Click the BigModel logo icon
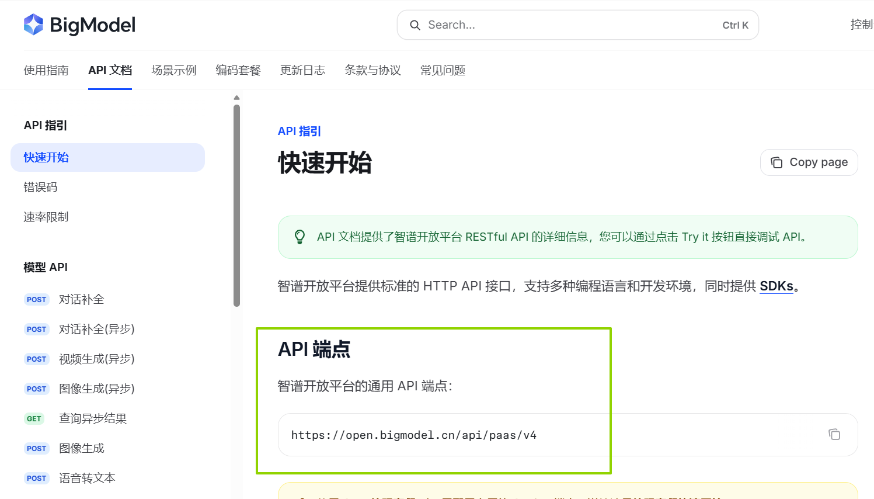This screenshot has width=874, height=499. coord(33,25)
